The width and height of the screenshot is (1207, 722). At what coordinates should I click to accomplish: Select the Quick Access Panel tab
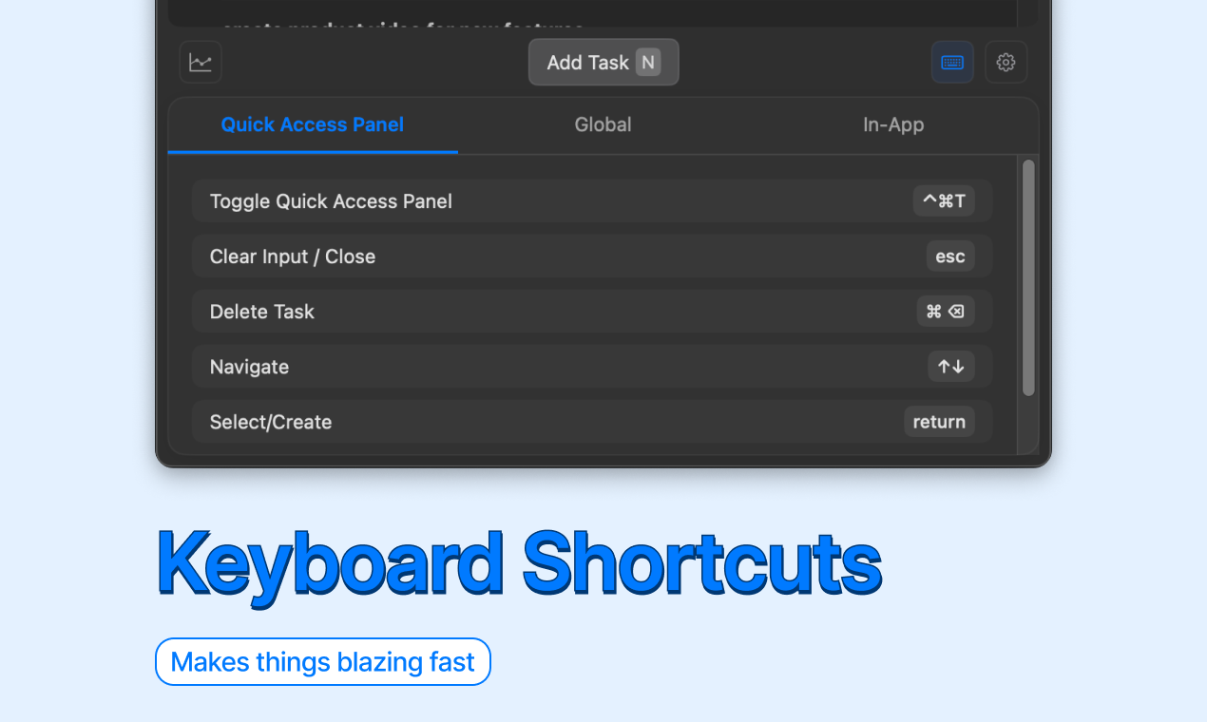[313, 124]
